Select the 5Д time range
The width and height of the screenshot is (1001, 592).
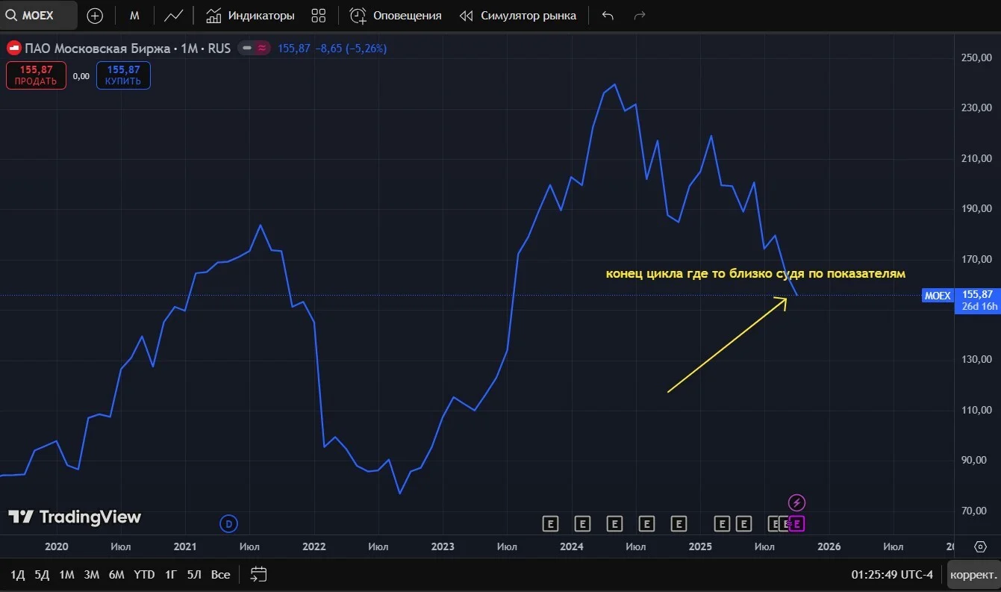42,575
